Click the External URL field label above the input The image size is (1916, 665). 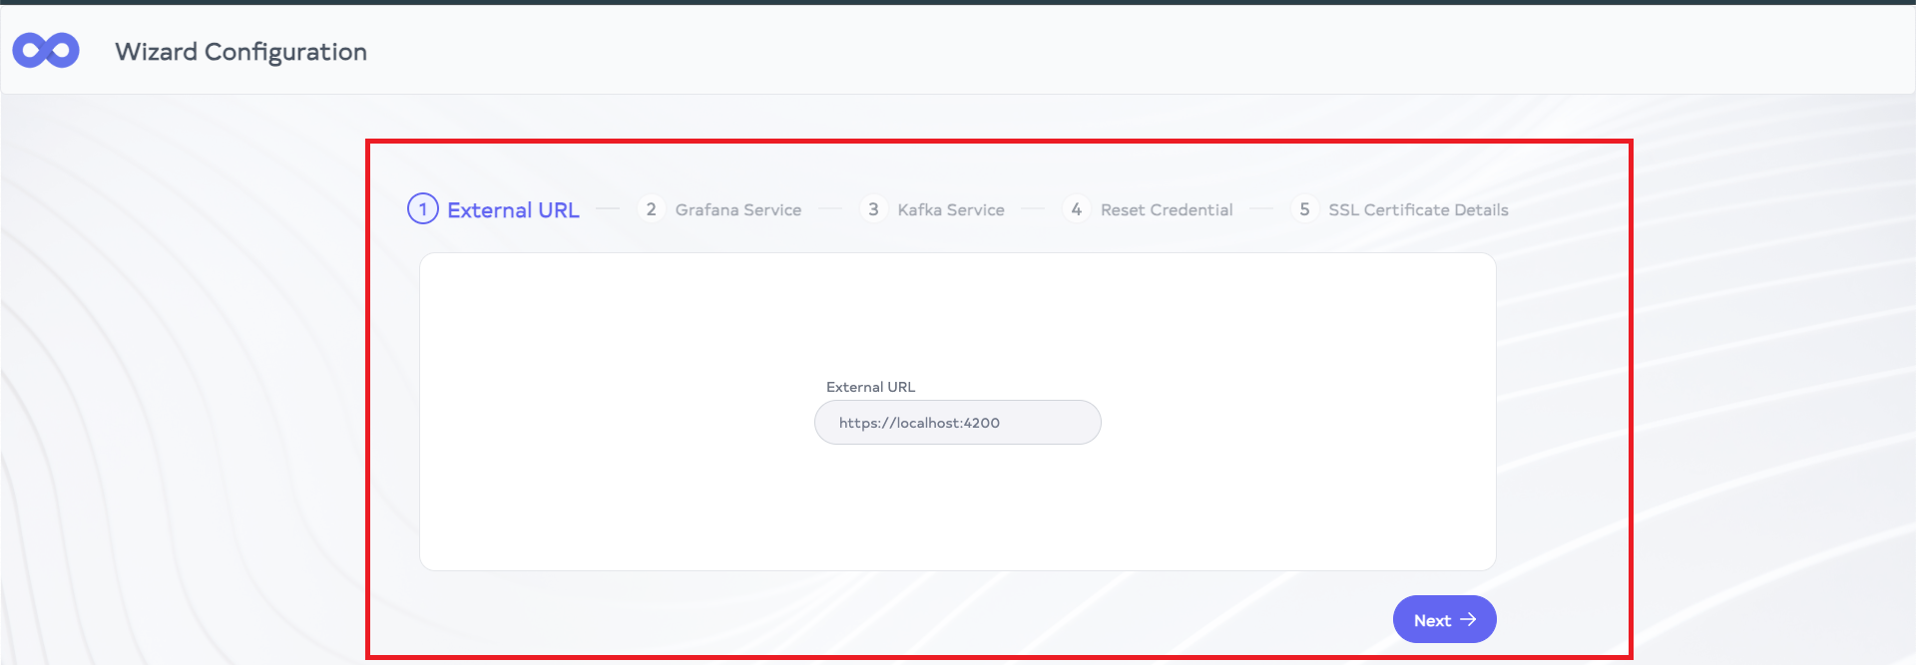tap(870, 387)
